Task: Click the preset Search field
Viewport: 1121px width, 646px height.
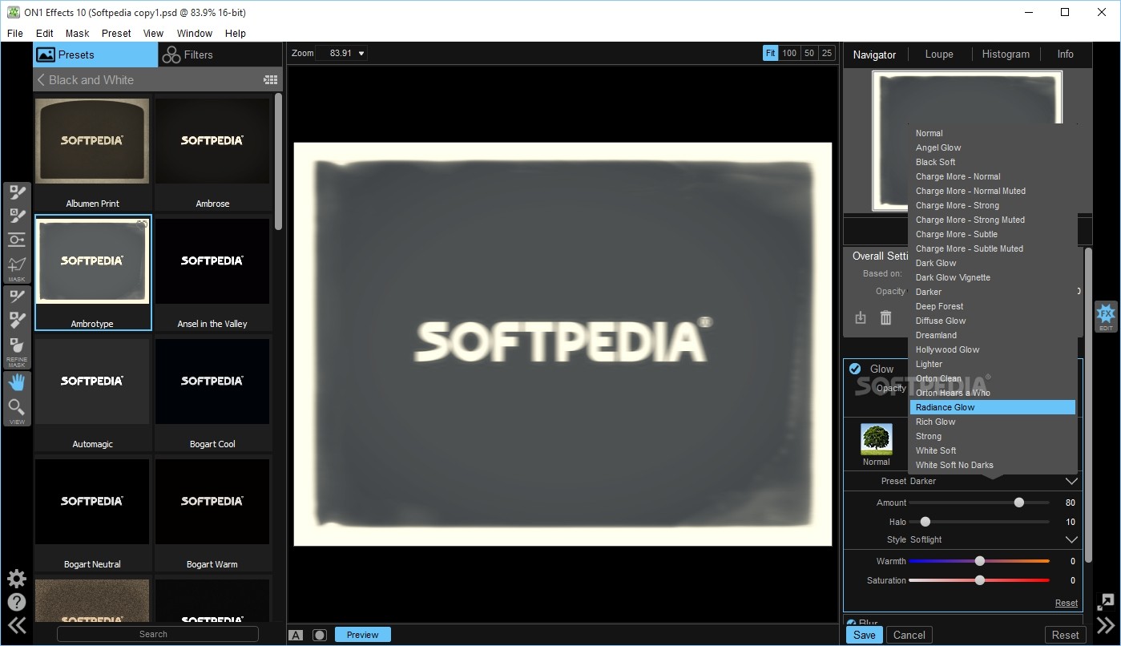Action: pos(158,634)
